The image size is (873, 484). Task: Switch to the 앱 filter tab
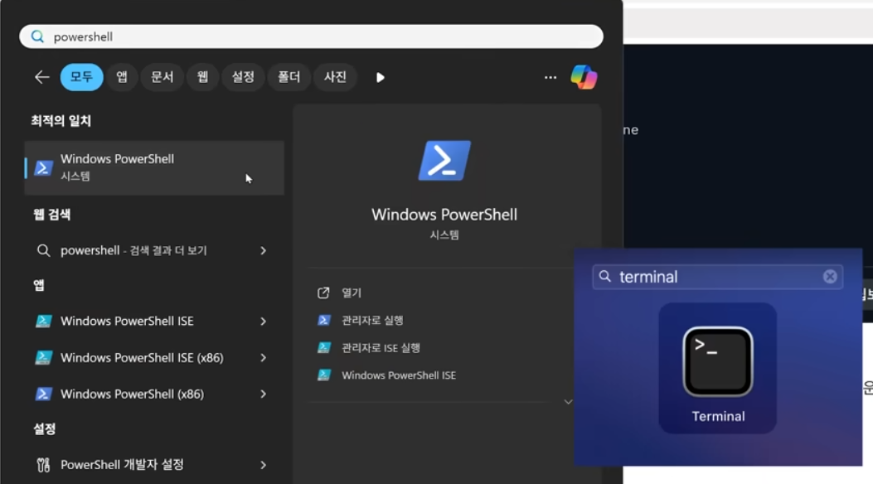122,77
